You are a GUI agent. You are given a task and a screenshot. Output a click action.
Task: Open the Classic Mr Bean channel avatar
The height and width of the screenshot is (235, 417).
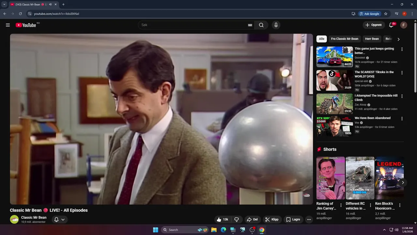[14, 219]
